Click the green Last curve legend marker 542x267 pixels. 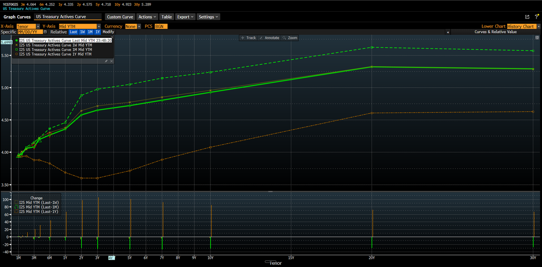16,41
